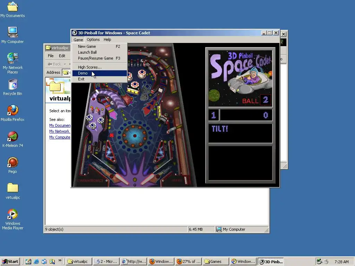This screenshot has height=266, width=355.
Task: Open the Recycle Bin icon
Action: coord(12,87)
